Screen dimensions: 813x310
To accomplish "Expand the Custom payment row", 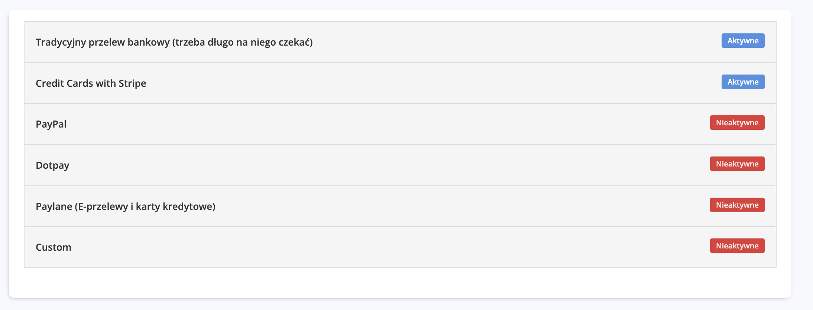I will coord(372,247).
